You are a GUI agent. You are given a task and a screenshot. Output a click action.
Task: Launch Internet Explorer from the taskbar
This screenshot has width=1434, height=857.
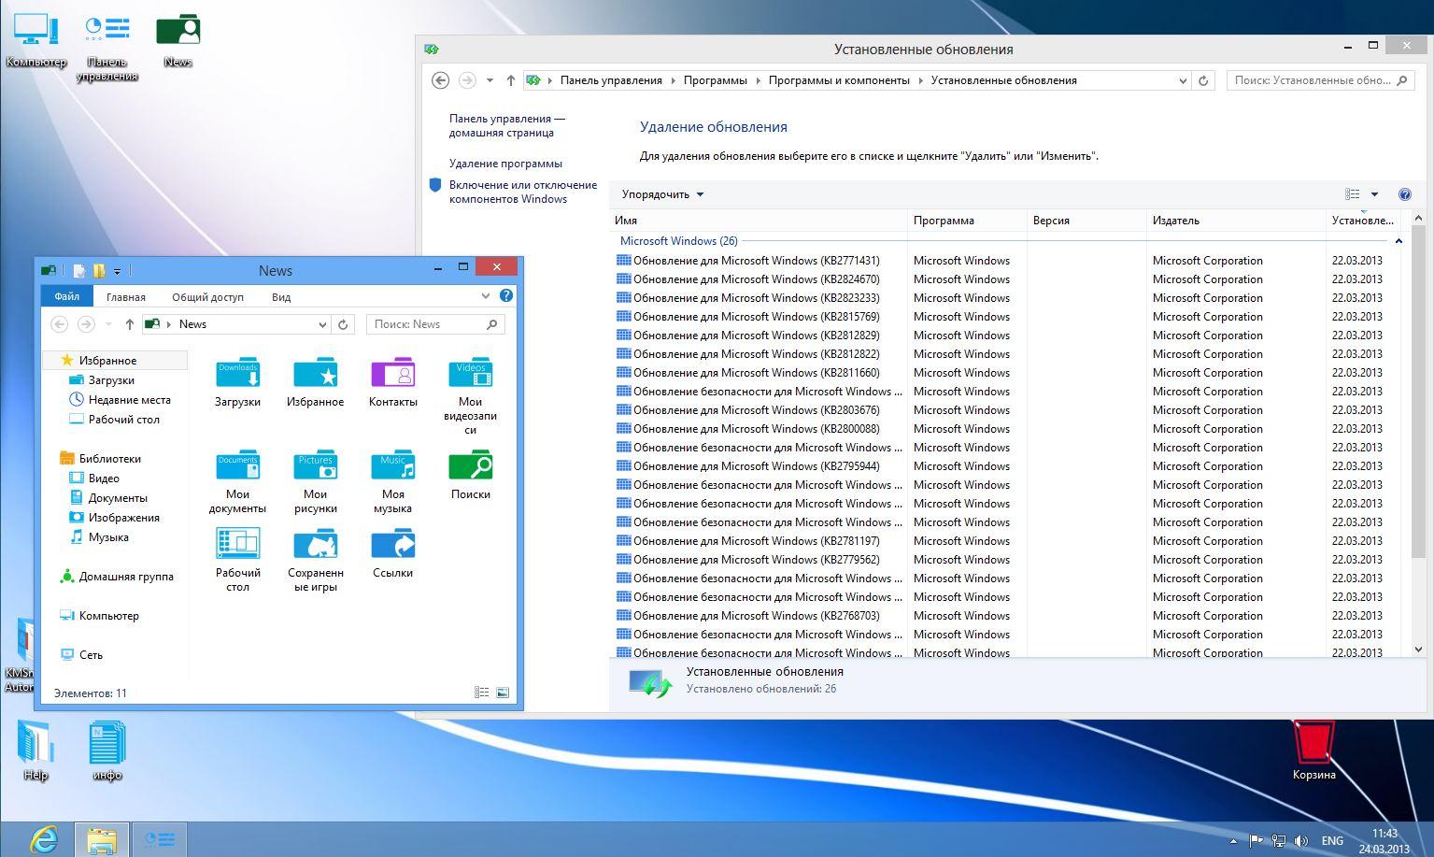coord(43,839)
